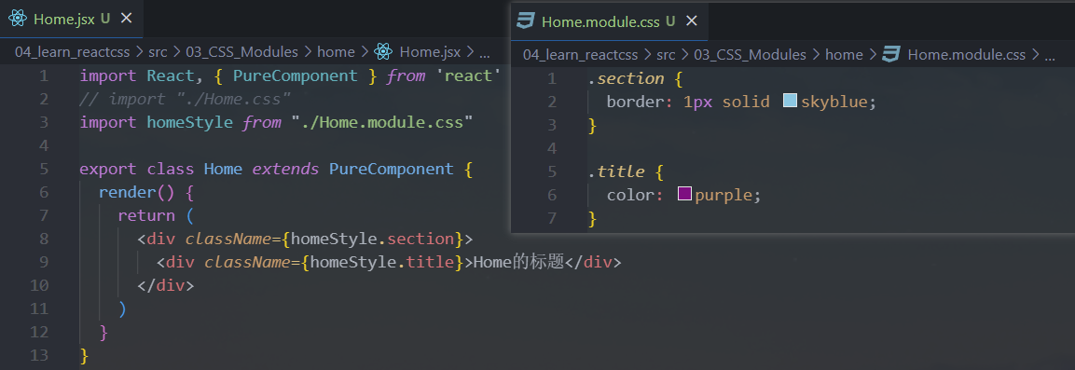This screenshot has height=370, width=1075.
Task: Close the Home.jsx tab
Action: pos(126,19)
